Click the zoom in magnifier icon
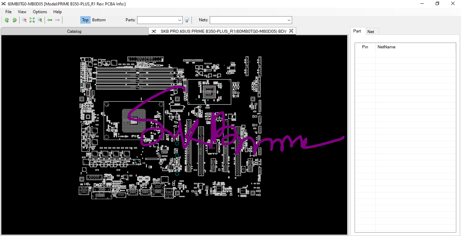This screenshot has width=461, height=236. click(x=40, y=20)
